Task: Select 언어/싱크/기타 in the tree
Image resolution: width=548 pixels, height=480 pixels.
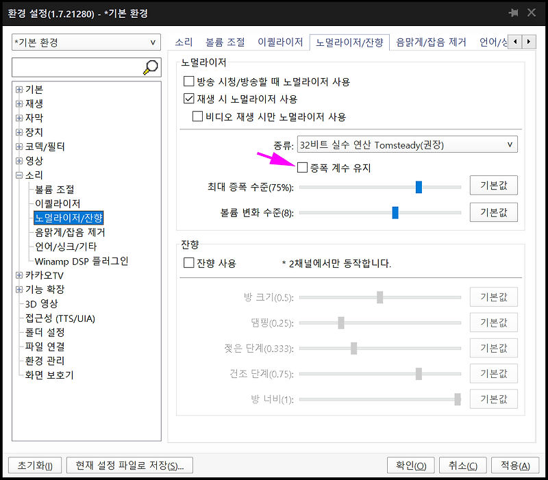Action: tap(66, 247)
